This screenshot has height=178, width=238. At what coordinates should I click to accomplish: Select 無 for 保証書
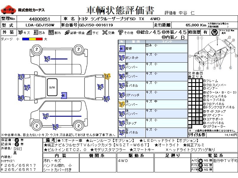pyautogui.click(x=22, y=140)
